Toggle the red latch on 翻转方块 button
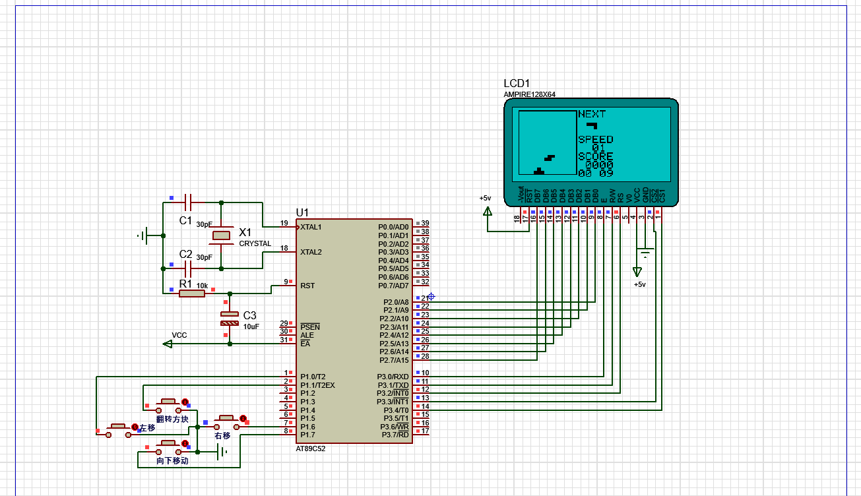 pyautogui.click(x=185, y=402)
